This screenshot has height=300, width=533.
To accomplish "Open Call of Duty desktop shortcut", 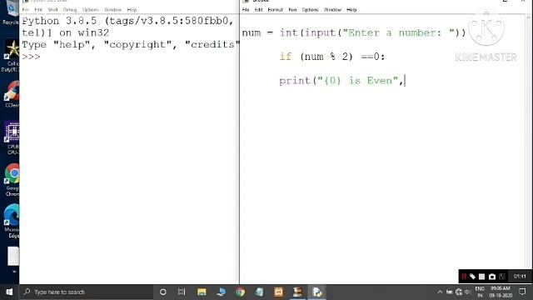I will 11,56.
